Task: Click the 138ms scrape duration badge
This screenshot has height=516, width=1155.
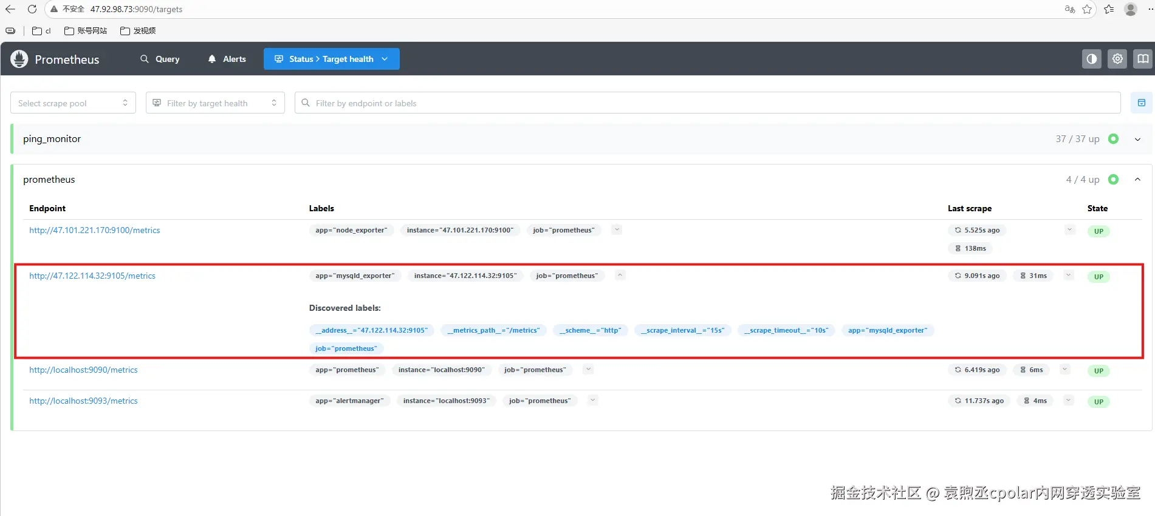Action: (x=970, y=248)
